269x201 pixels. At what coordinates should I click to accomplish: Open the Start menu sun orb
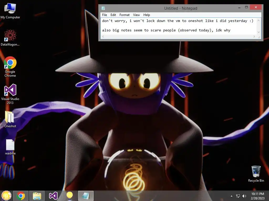click(6, 196)
